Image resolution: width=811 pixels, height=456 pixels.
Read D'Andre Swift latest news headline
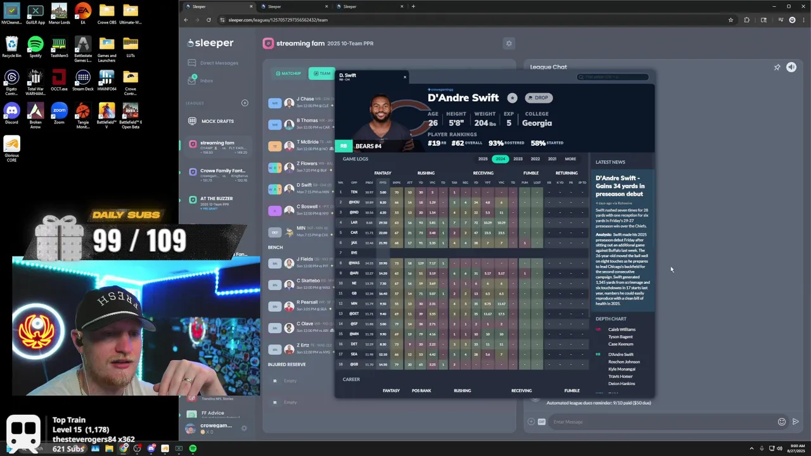point(620,186)
